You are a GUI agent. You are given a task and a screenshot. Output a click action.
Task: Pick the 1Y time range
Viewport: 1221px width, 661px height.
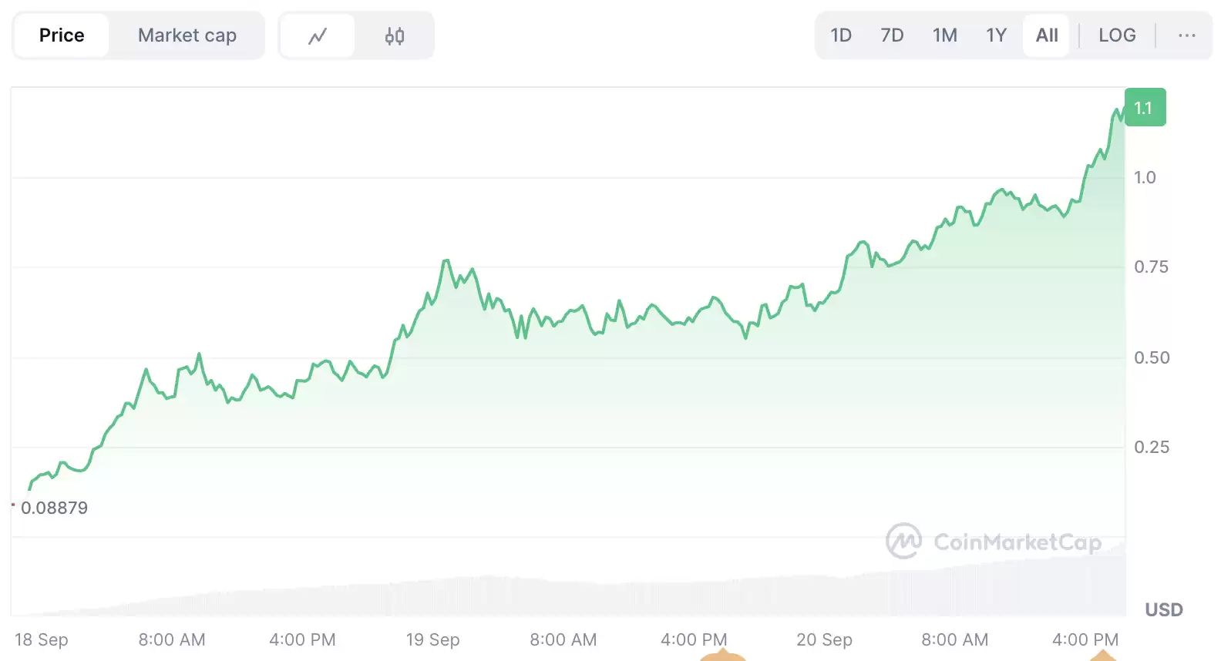tap(995, 35)
